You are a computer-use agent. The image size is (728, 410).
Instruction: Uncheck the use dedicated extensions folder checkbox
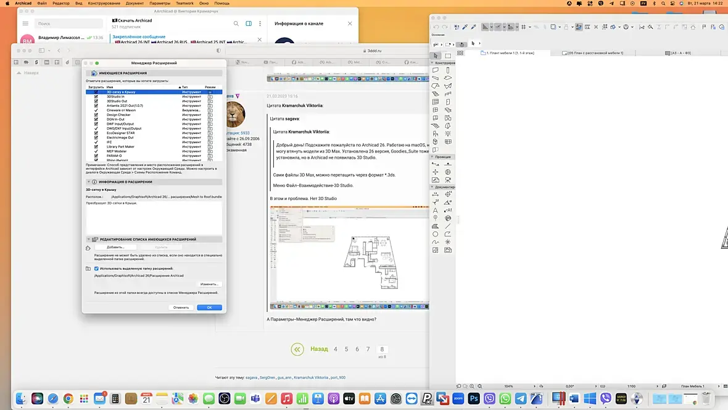tap(97, 269)
